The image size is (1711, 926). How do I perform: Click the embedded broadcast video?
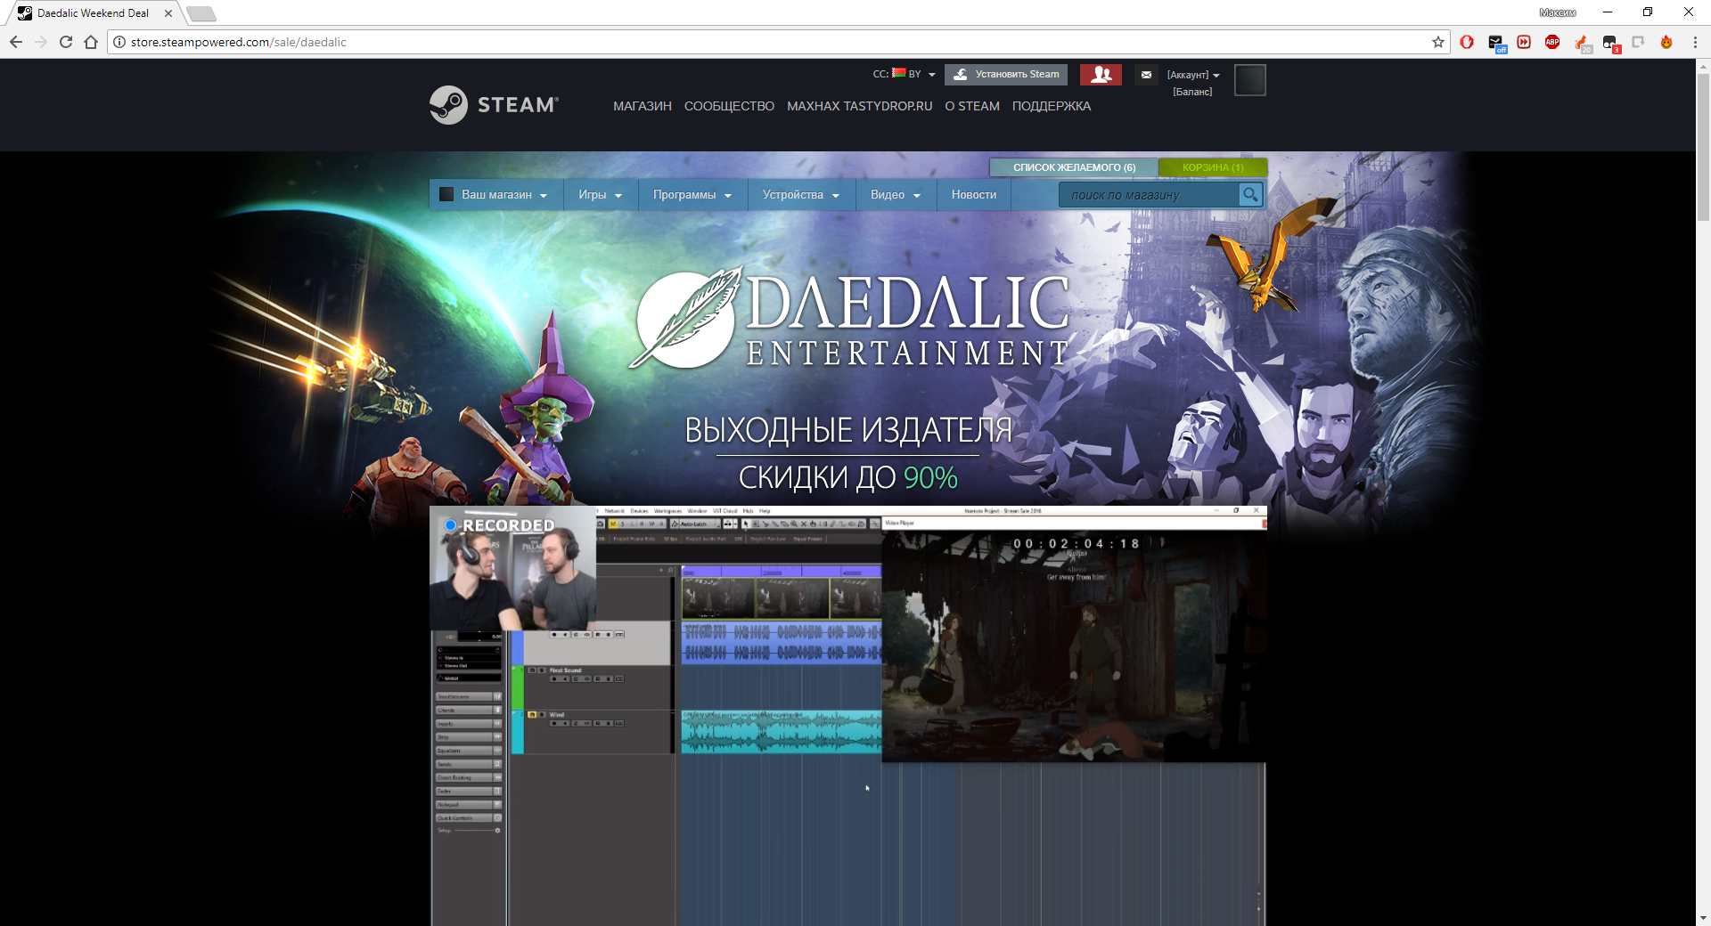tap(847, 716)
